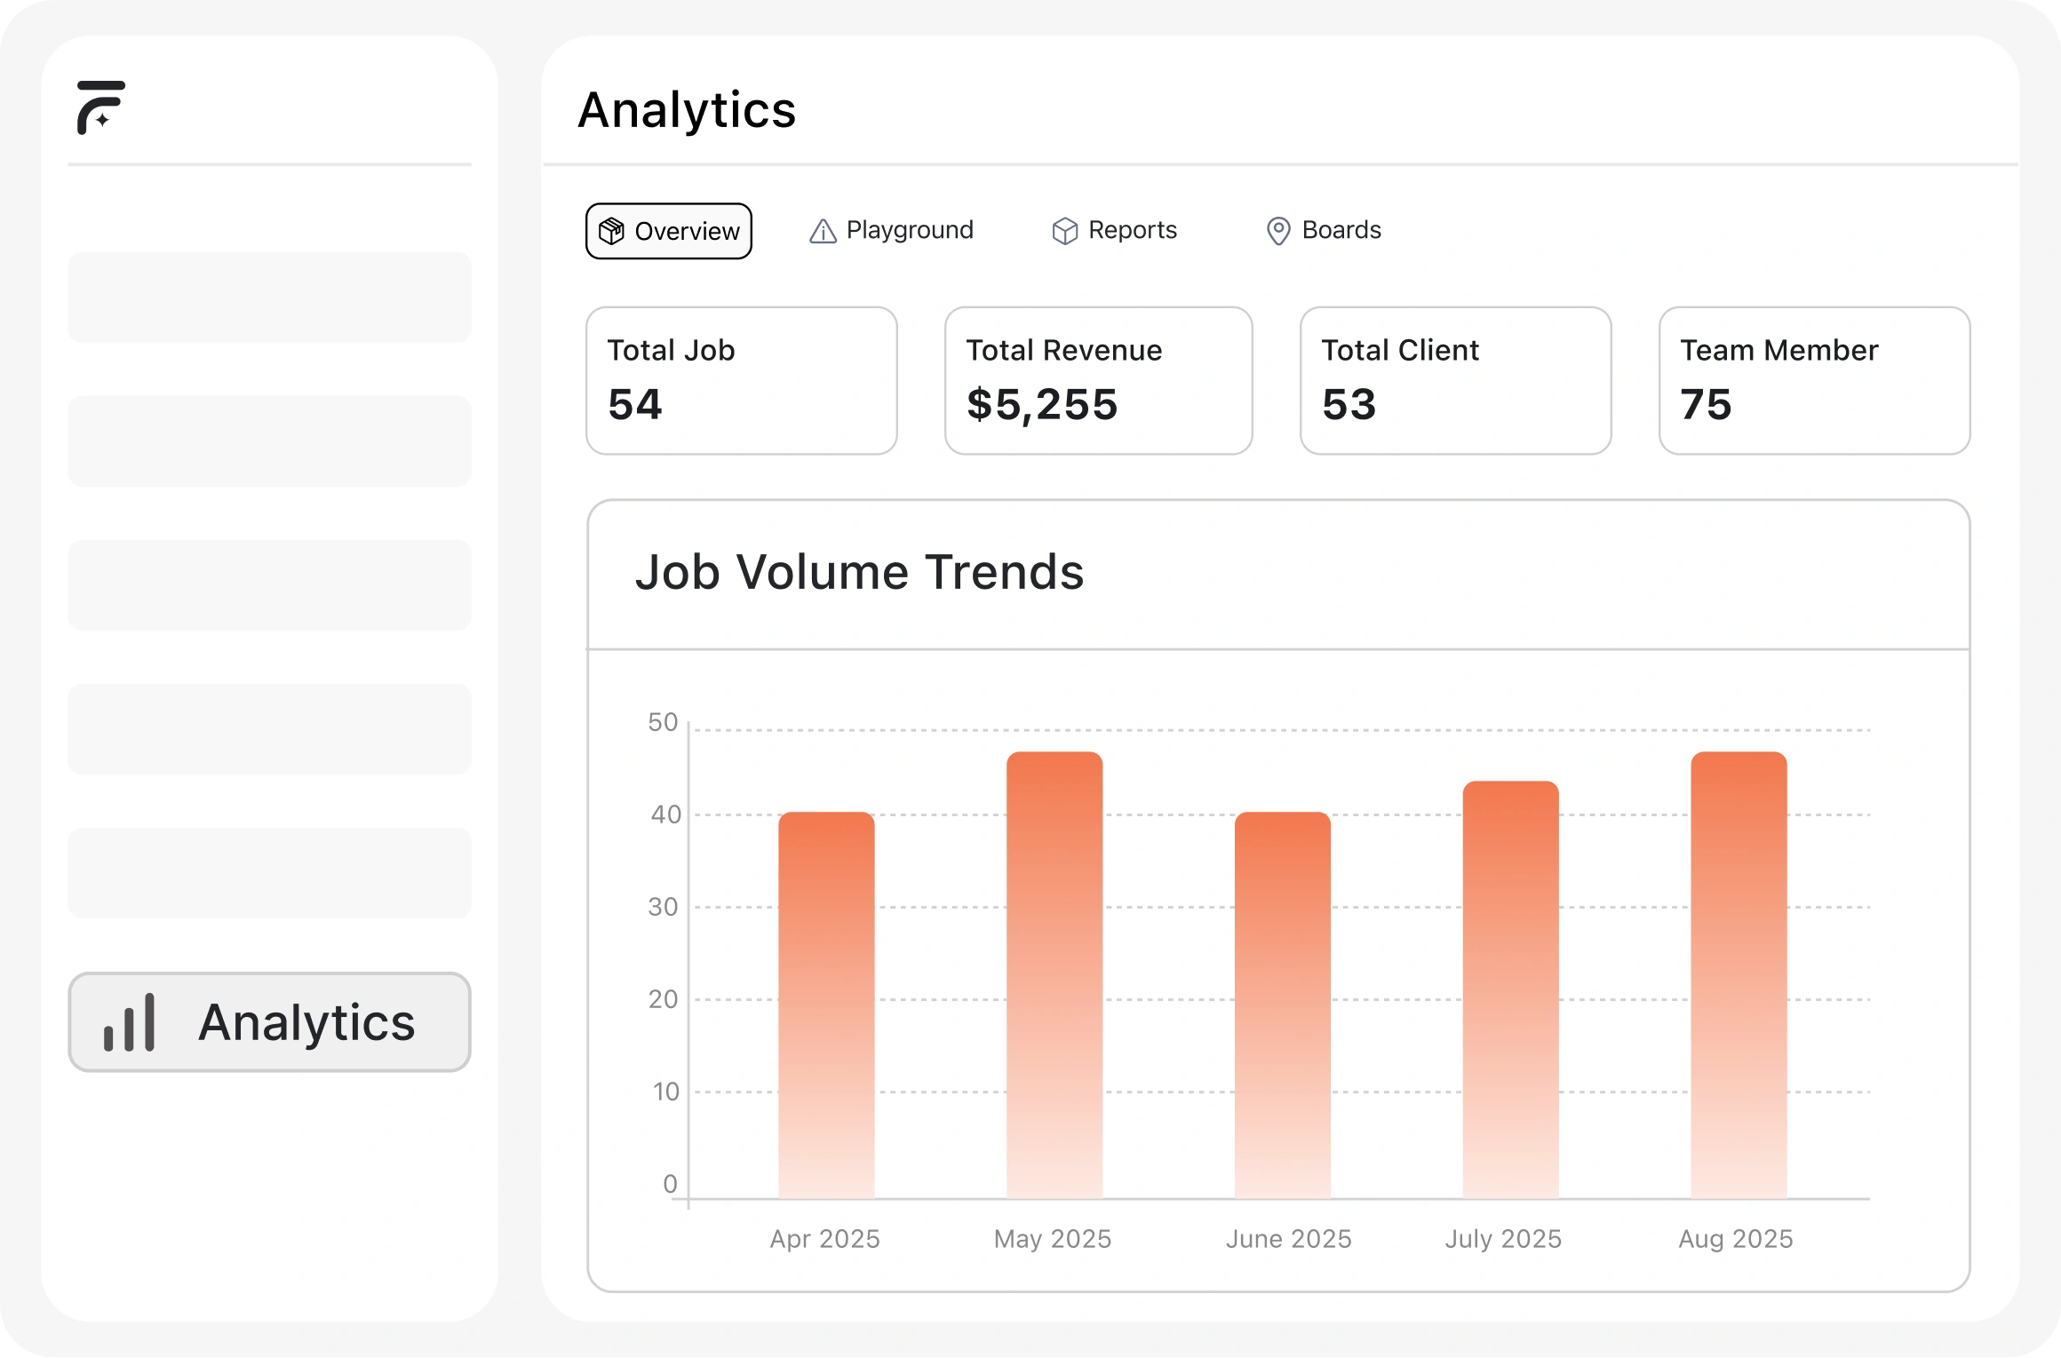Open Analytics from the sidebar
Viewport: 2061px width, 1358px height.
pos(269,1022)
